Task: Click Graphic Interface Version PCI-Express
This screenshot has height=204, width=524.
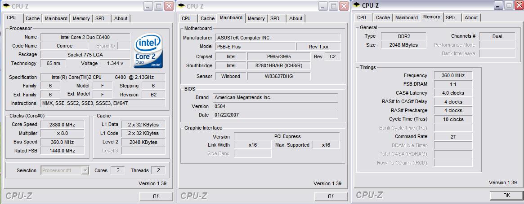Action: pyautogui.click(x=287, y=136)
